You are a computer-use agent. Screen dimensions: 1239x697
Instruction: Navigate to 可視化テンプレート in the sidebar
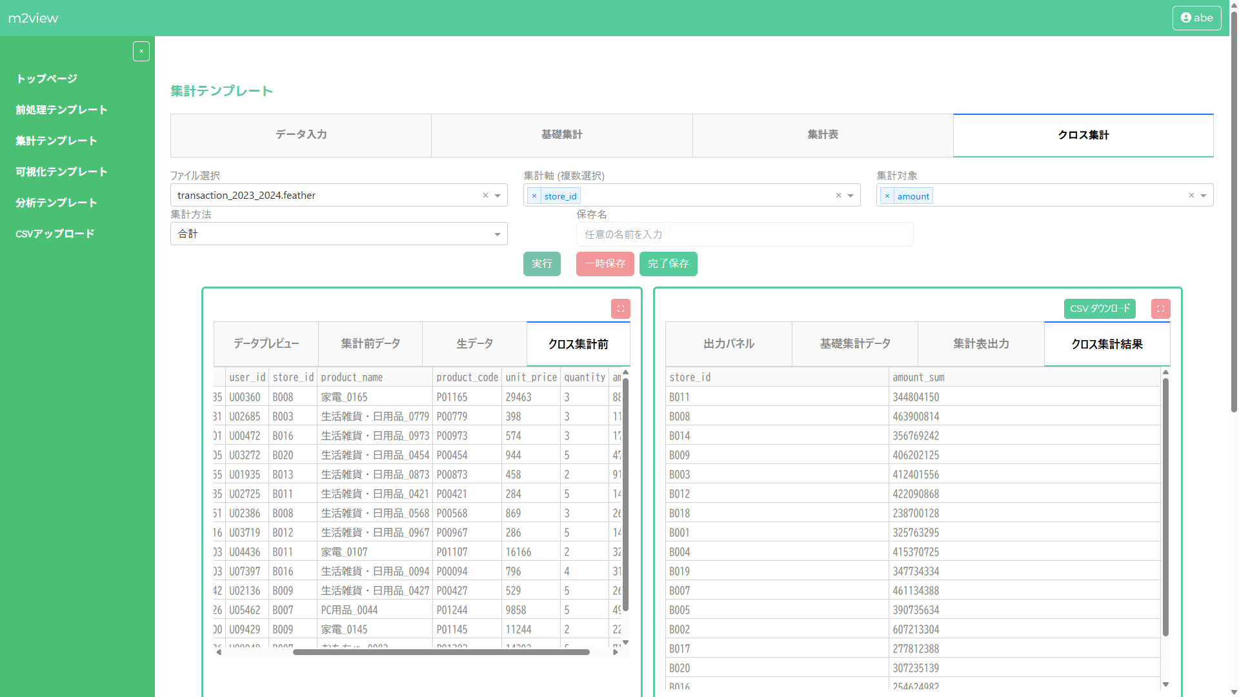tap(61, 171)
